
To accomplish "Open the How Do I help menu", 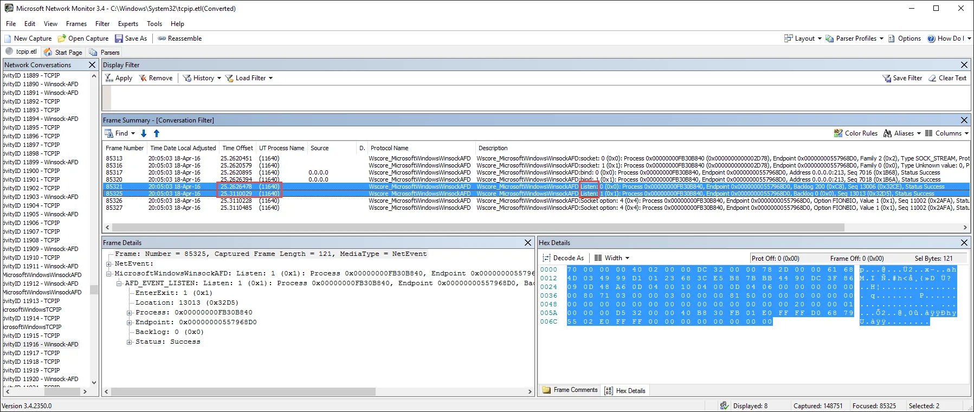I will (x=949, y=38).
